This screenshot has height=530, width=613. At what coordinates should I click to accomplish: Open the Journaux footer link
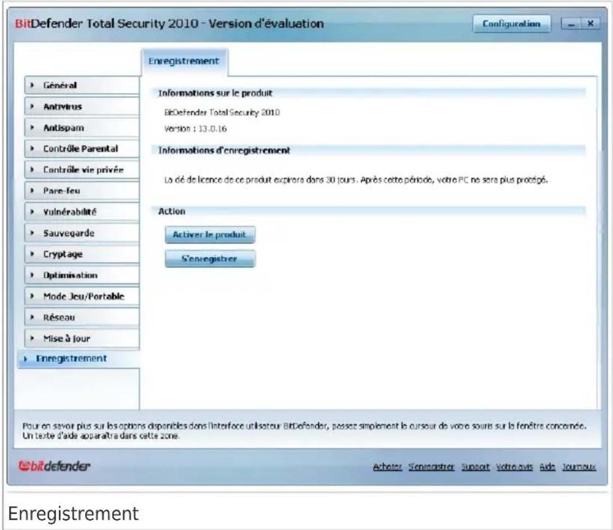tap(579, 467)
